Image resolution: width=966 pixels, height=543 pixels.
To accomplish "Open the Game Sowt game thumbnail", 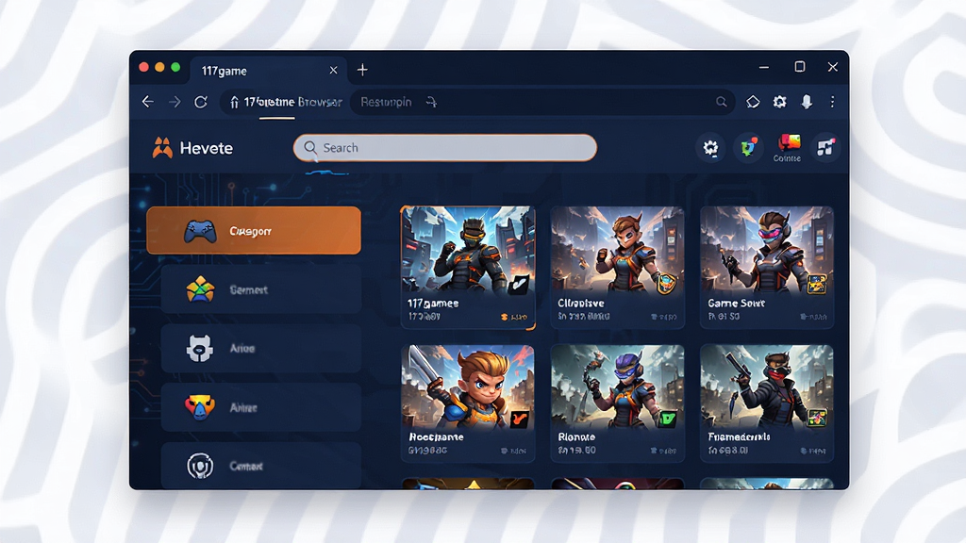I will [766, 249].
